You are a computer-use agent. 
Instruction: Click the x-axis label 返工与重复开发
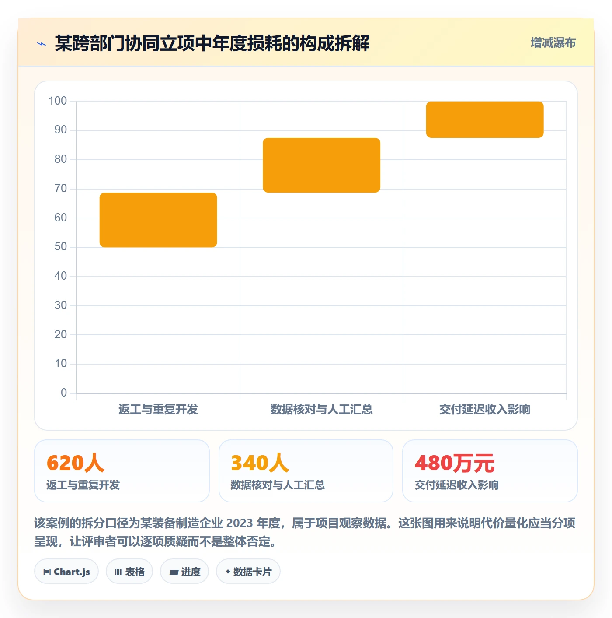tap(158, 409)
